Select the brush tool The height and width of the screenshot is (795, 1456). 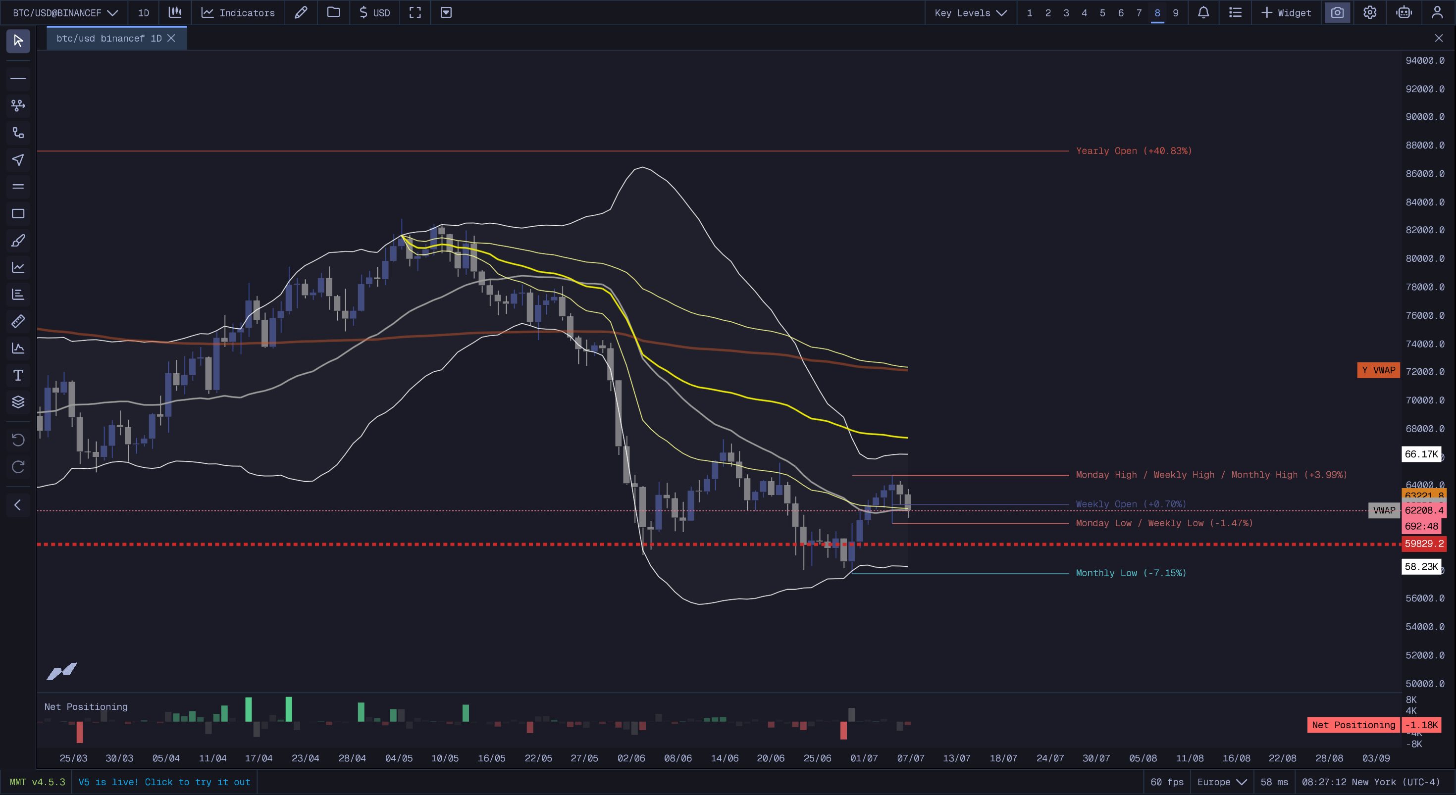(18, 241)
